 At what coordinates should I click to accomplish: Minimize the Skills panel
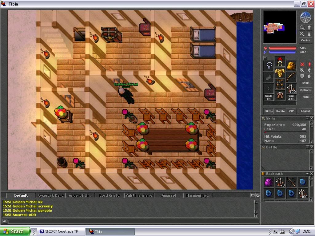[307, 118]
